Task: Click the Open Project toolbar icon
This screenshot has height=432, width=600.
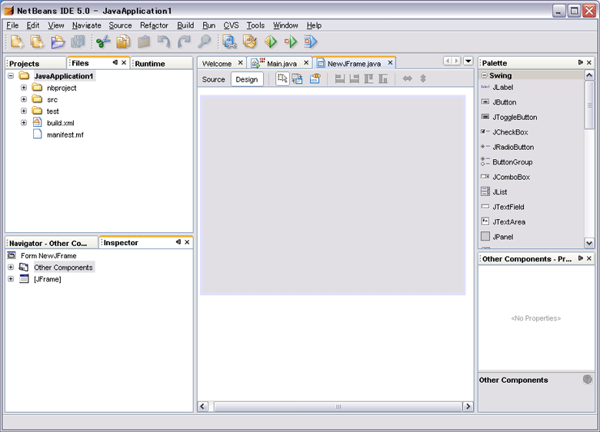Action: [58, 42]
